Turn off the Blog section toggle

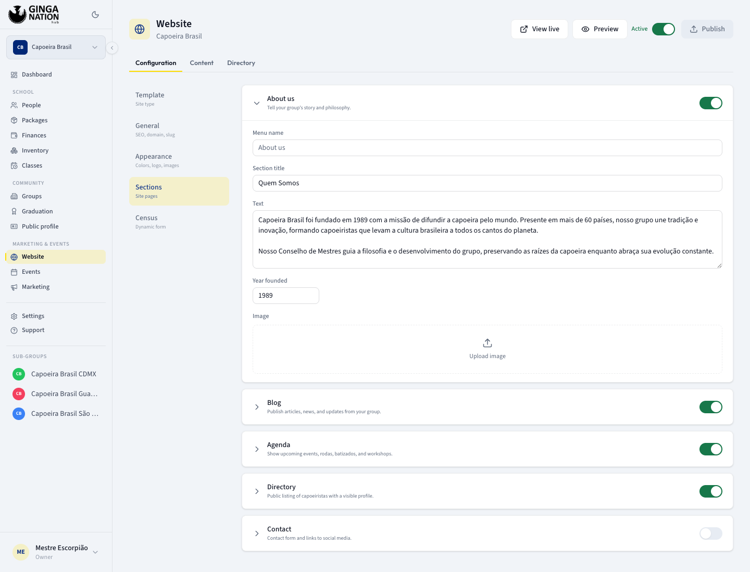point(711,407)
